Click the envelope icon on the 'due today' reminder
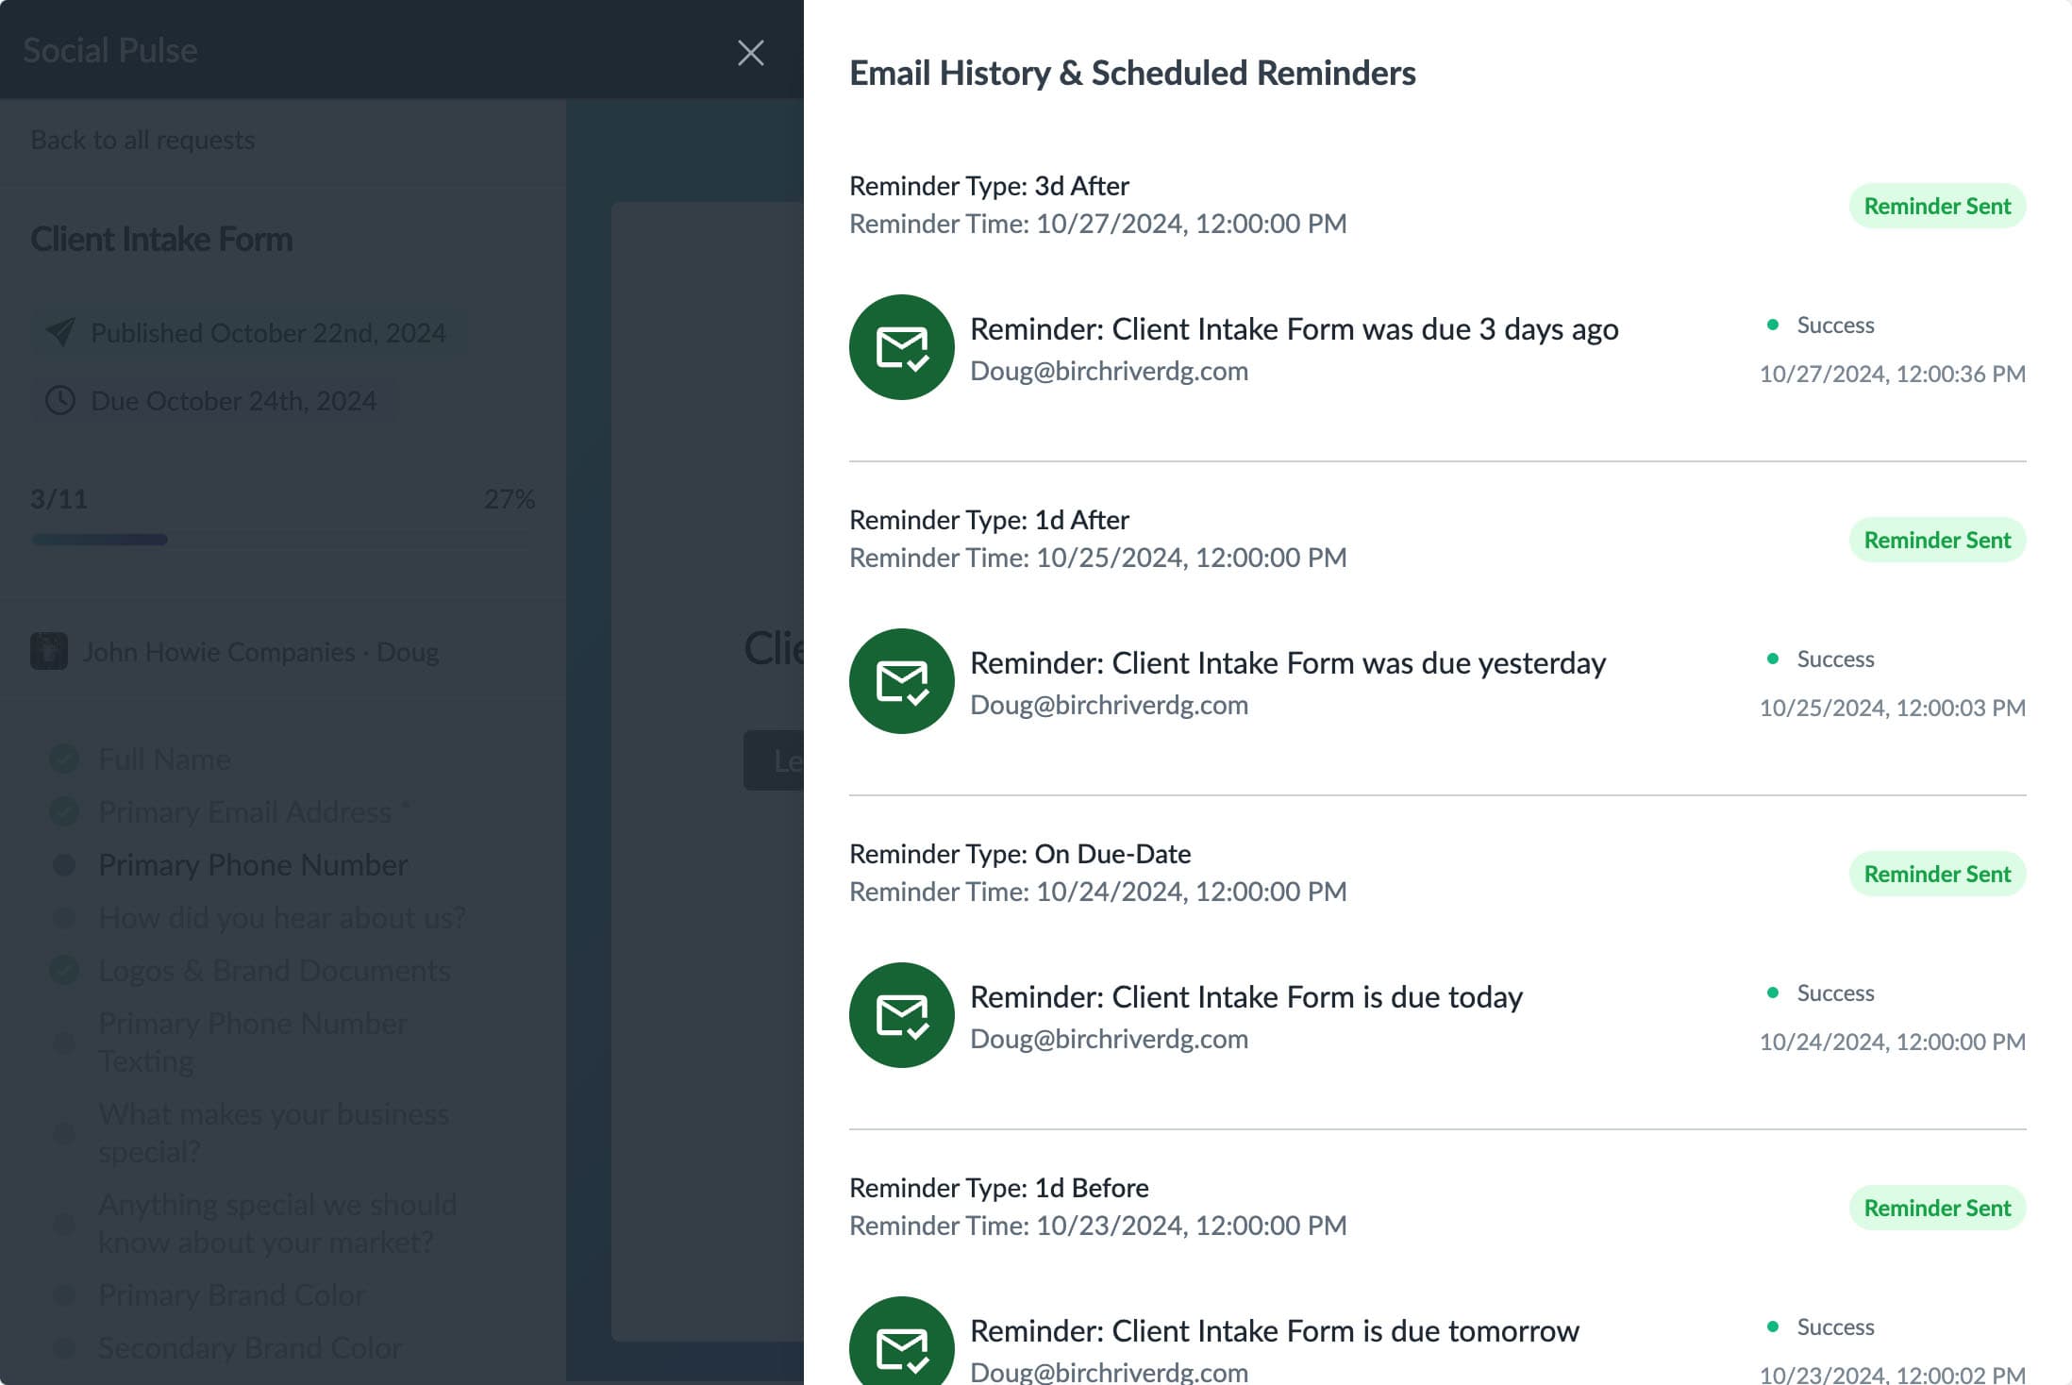The image size is (2072, 1385). tap(900, 1014)
